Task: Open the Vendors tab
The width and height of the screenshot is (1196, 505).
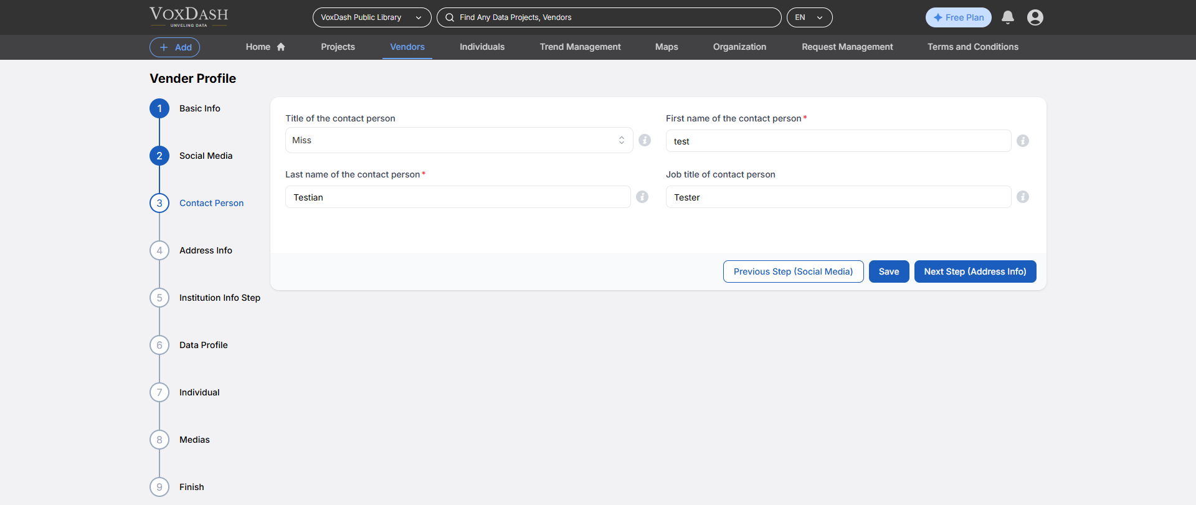Action: point(407,47)
